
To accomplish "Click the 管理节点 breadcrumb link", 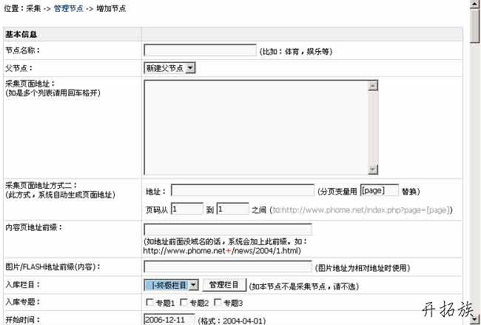I will coord(68,9).
